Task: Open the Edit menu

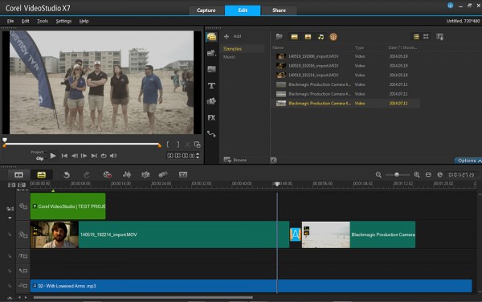Action: [25, 21]
